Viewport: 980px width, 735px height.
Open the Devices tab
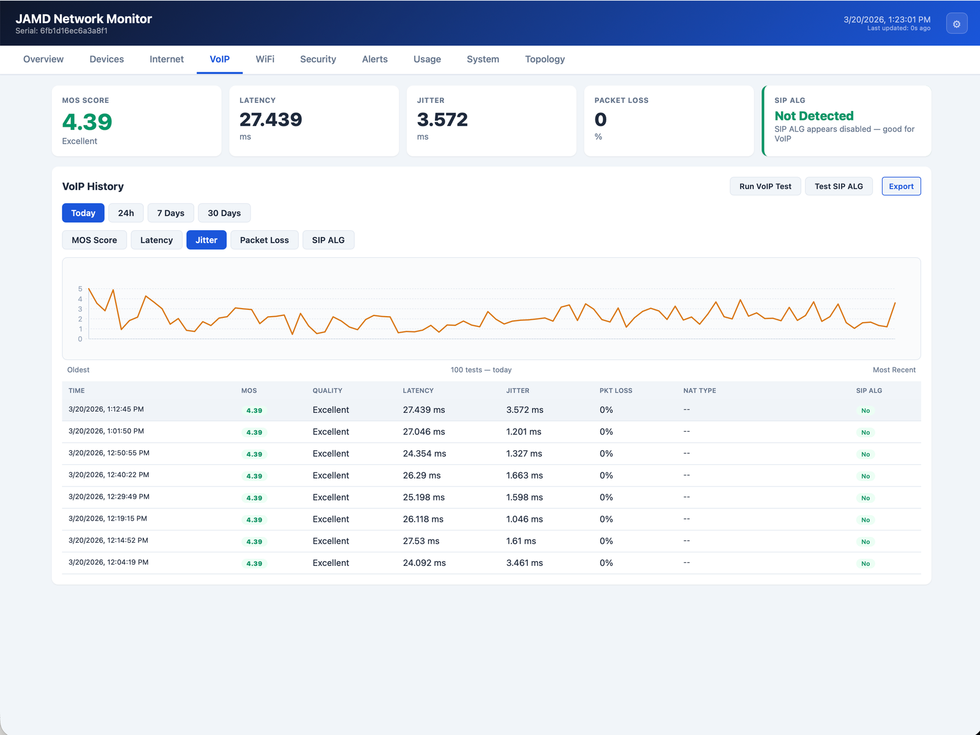click(106, 59)
